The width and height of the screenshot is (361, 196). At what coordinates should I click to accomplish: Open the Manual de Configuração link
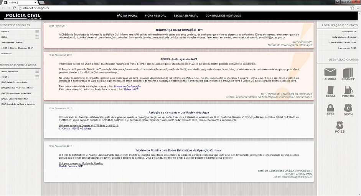click(127, 86)
